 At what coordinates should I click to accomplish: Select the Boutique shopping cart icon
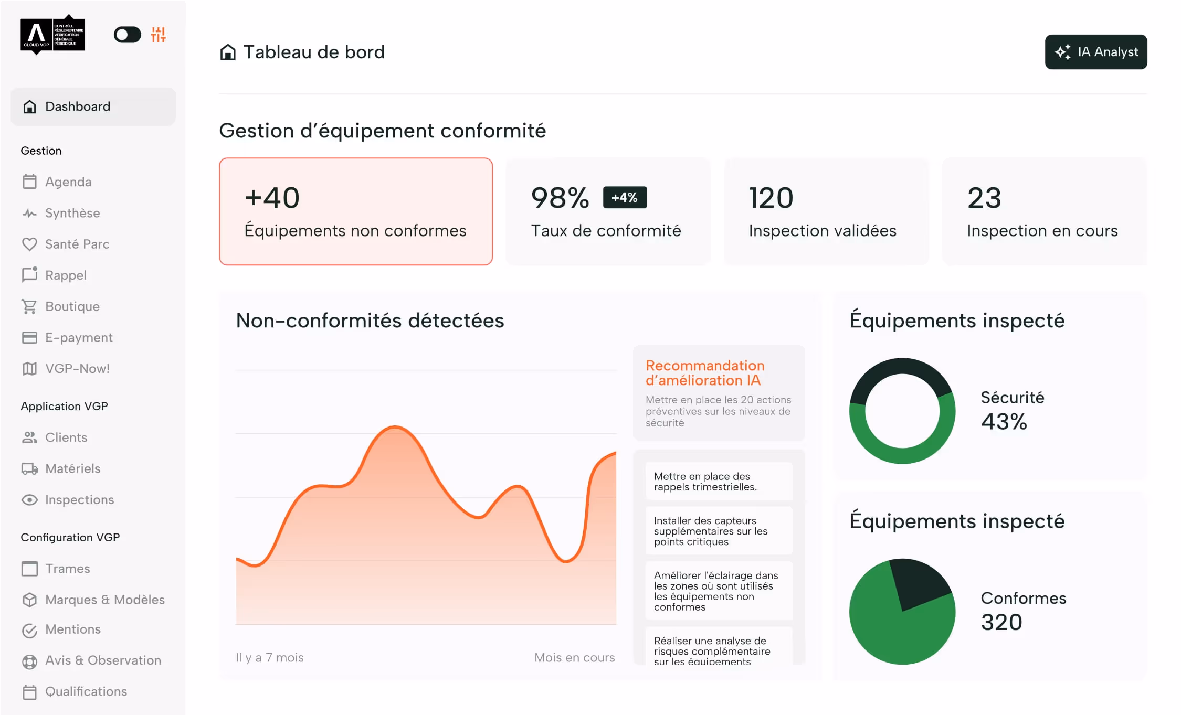point(29,306)
